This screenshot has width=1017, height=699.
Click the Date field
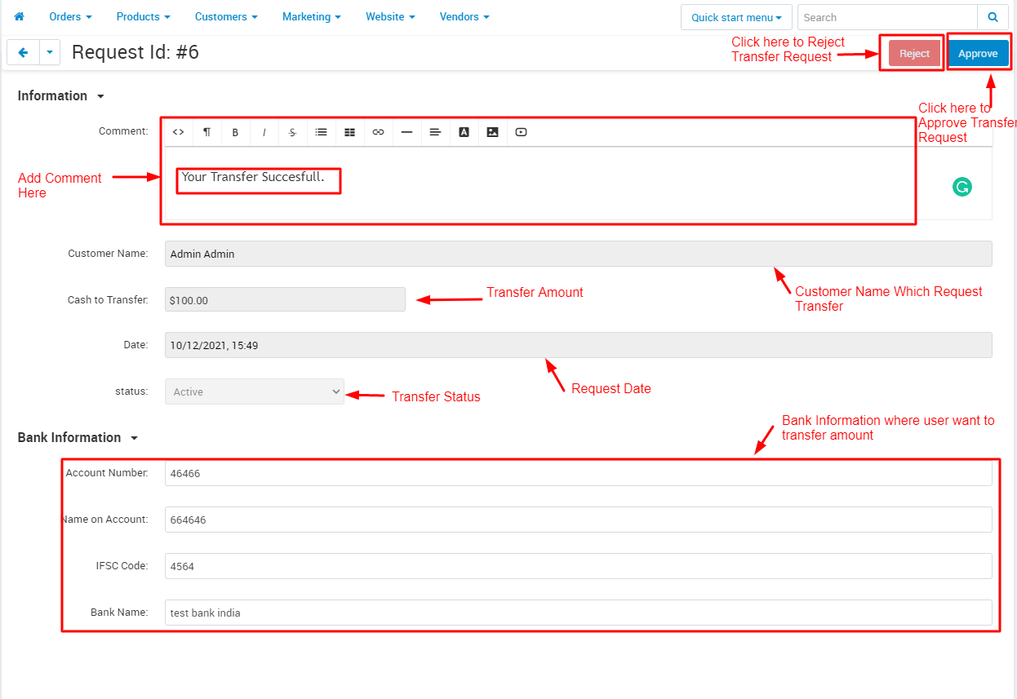[x=579, y=345]
